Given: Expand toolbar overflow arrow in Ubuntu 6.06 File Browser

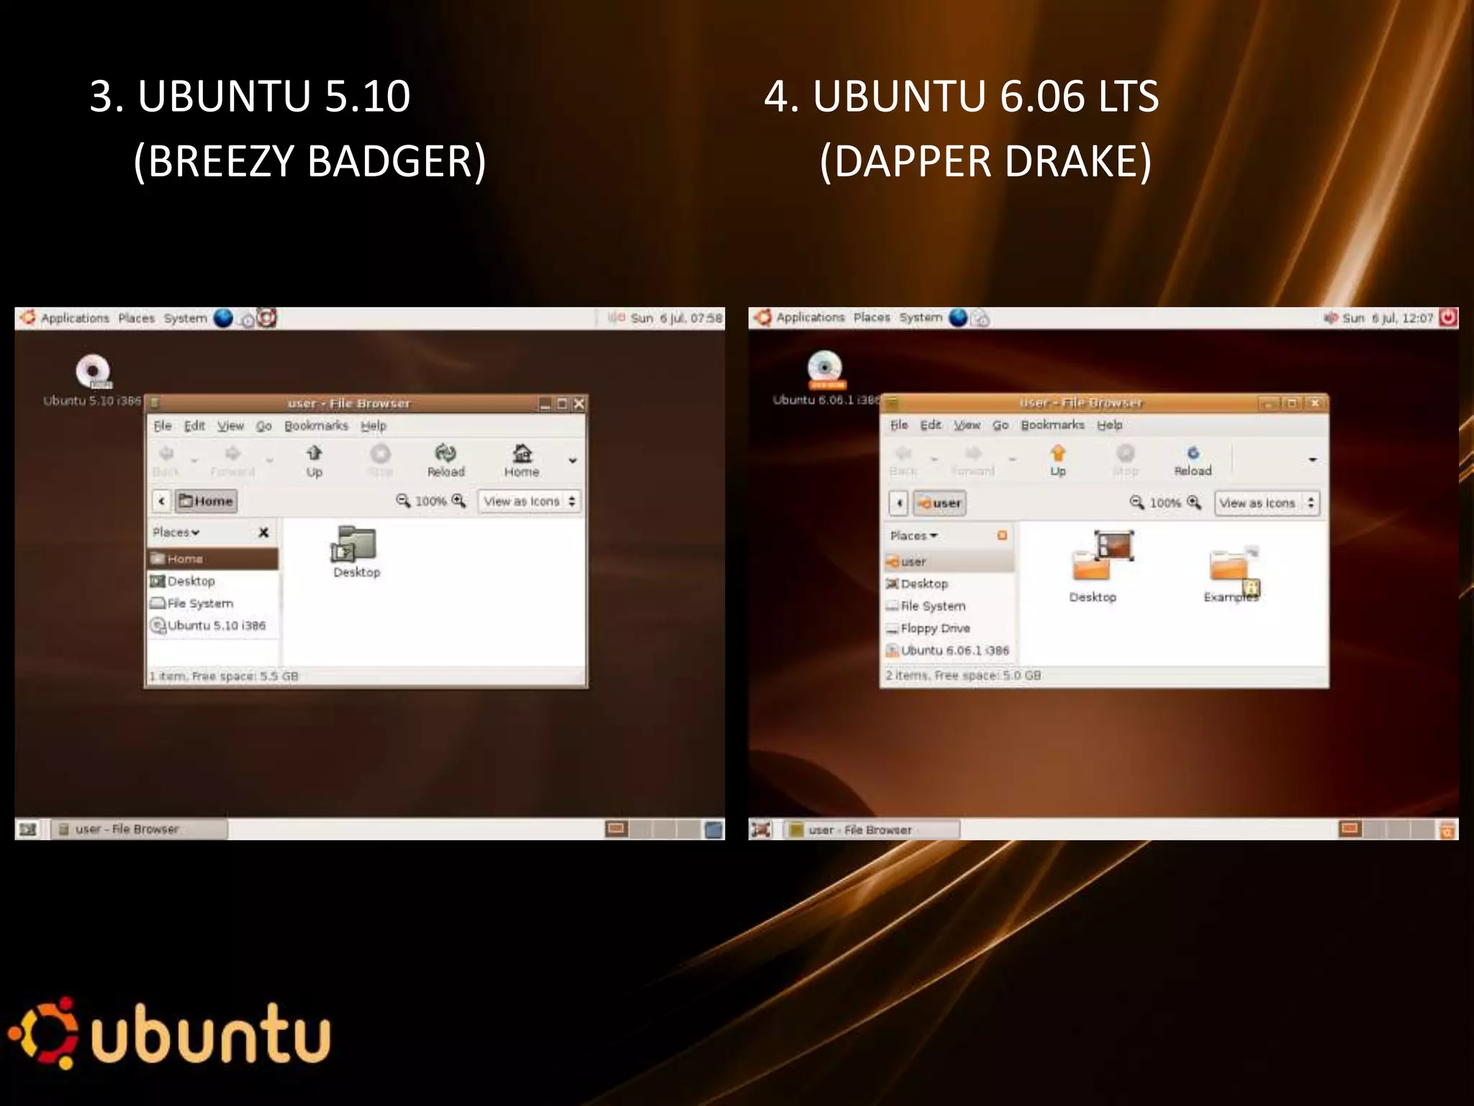Looking at the screenshot, I should (x=1313, y=459).
